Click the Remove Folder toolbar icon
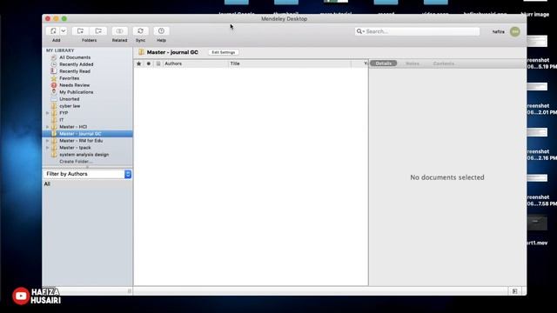The width and height of the screenshot is (557, 313). 98,31
